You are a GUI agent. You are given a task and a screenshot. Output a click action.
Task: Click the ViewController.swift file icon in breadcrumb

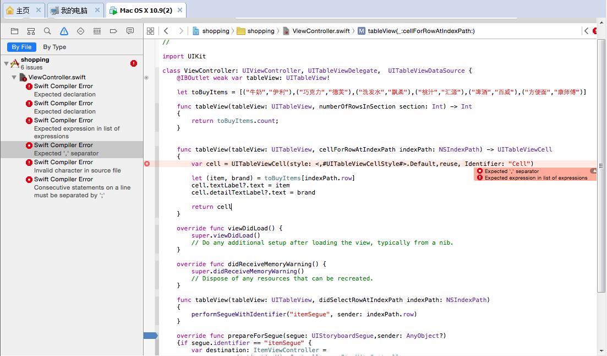click(x=286, y=31)
